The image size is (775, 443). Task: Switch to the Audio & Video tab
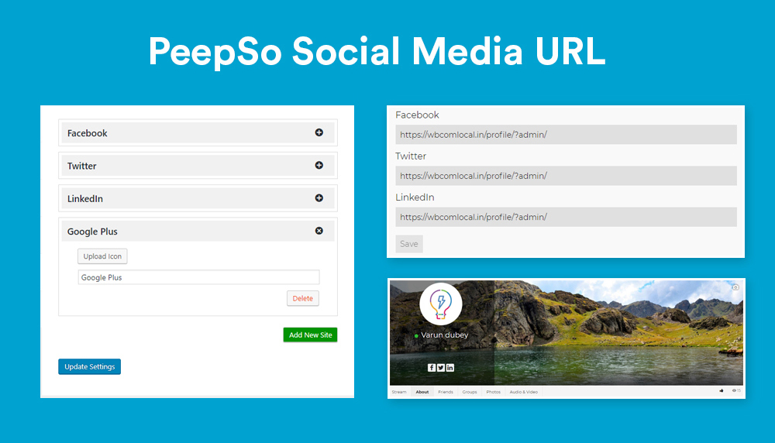pos(523,392)
